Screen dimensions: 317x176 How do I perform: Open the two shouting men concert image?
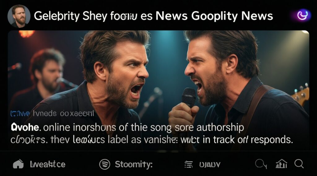(x=158, y=90)
